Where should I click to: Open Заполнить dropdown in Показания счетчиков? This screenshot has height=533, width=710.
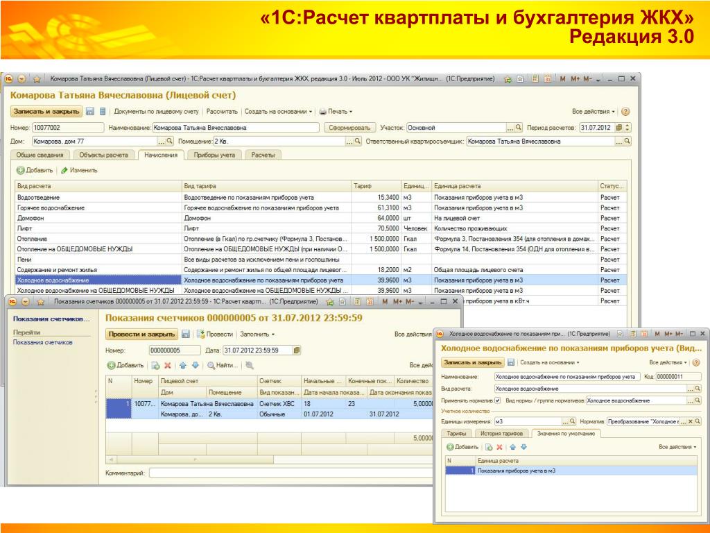[257, 334]
